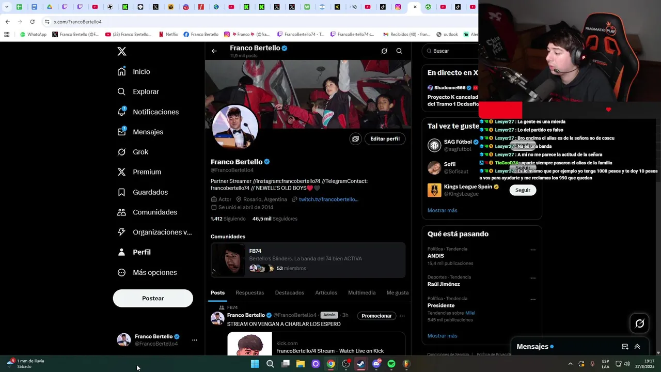Screen dimensions: 661x372
Task: Open Comunidades in the sidebar
Action: (147, 212)
